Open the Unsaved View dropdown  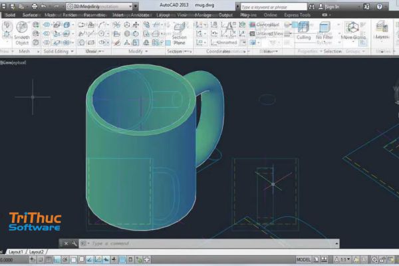(267, 34)
